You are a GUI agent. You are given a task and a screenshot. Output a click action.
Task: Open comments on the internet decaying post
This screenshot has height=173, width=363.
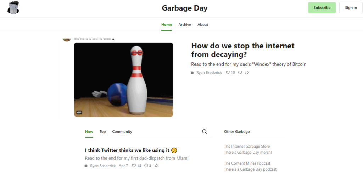[240, 73]
